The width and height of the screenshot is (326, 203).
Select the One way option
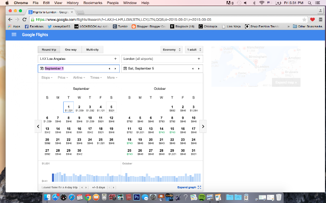(x=71, y=50)
